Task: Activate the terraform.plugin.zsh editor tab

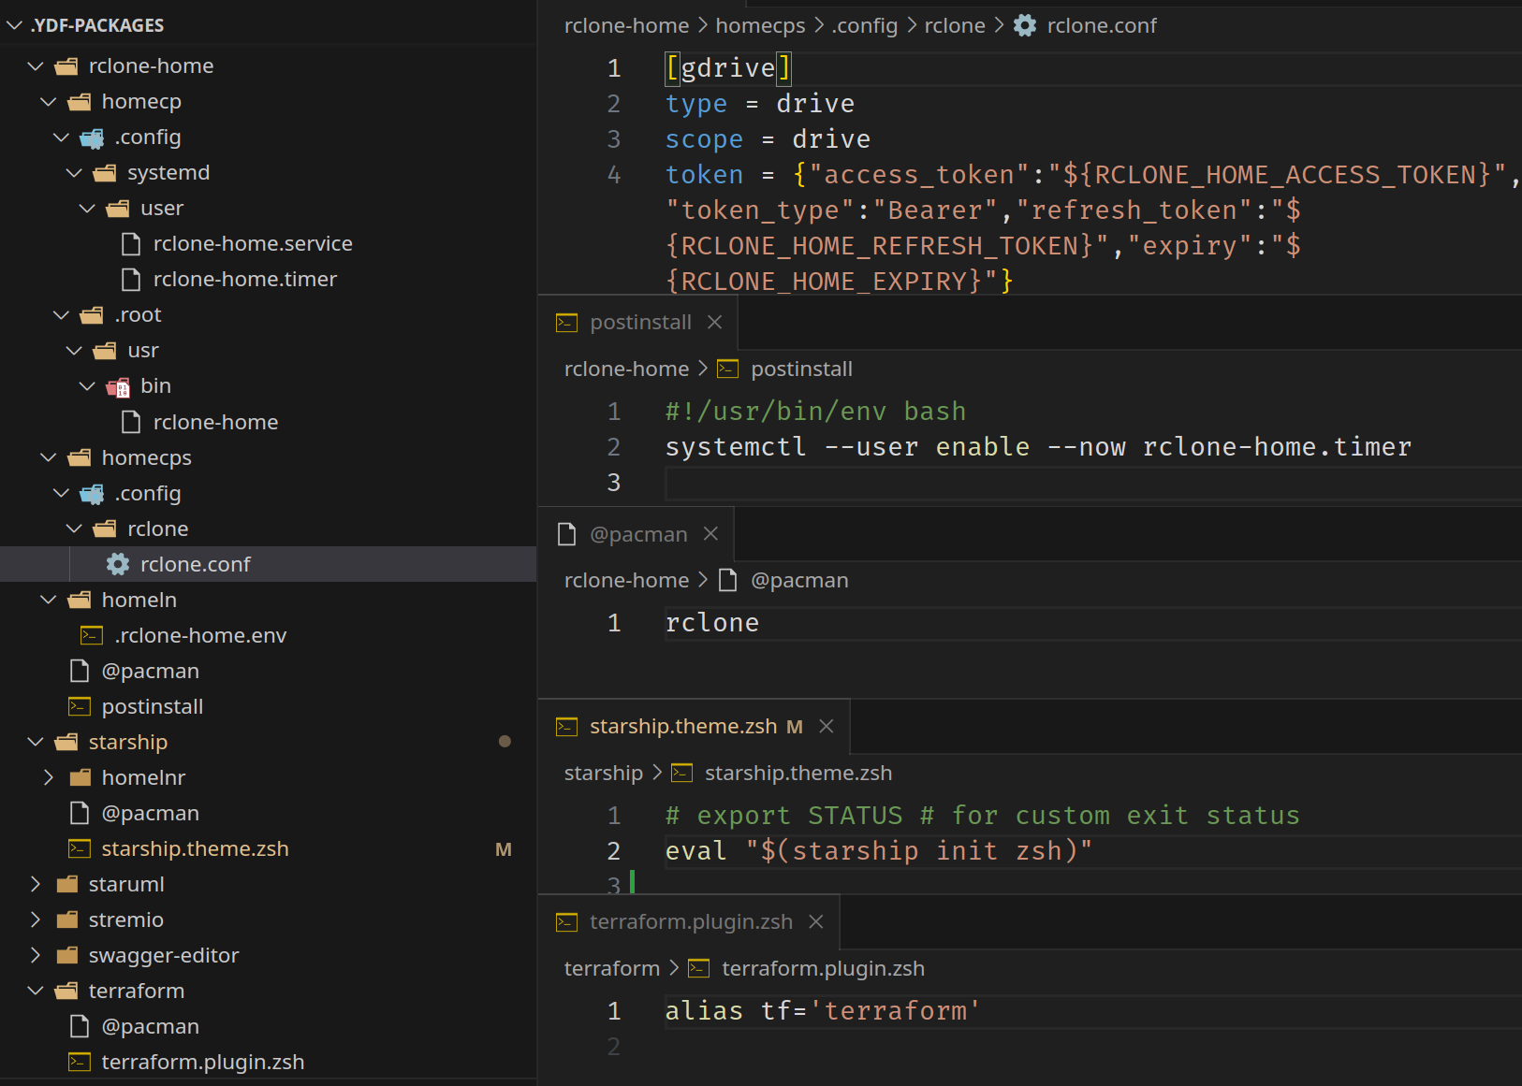Action: pyautogui.click(x=691, y=922)
